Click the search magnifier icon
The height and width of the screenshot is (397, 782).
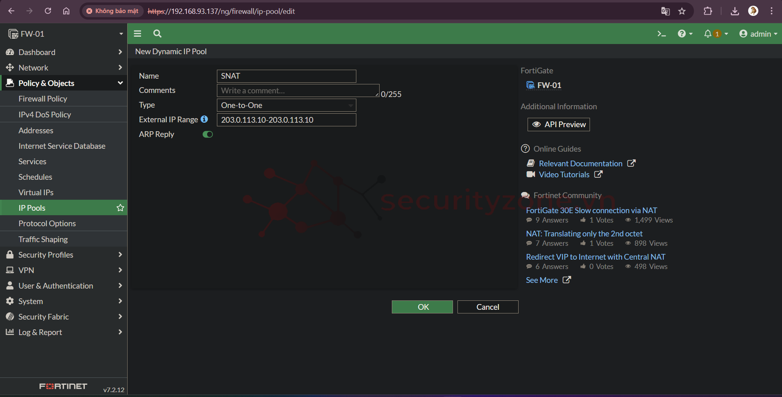(157, 34)
